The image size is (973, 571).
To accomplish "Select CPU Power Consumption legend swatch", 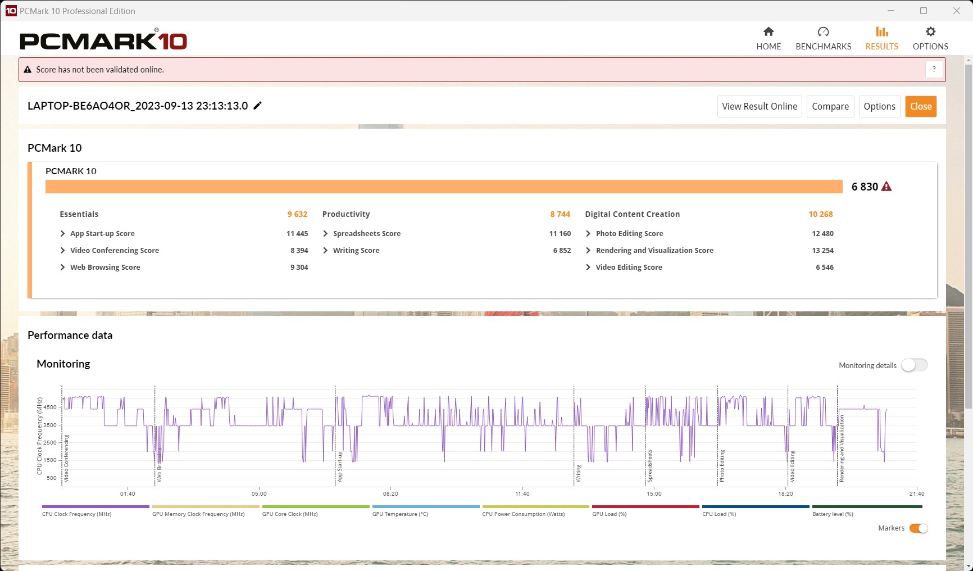I will (536, 506).
